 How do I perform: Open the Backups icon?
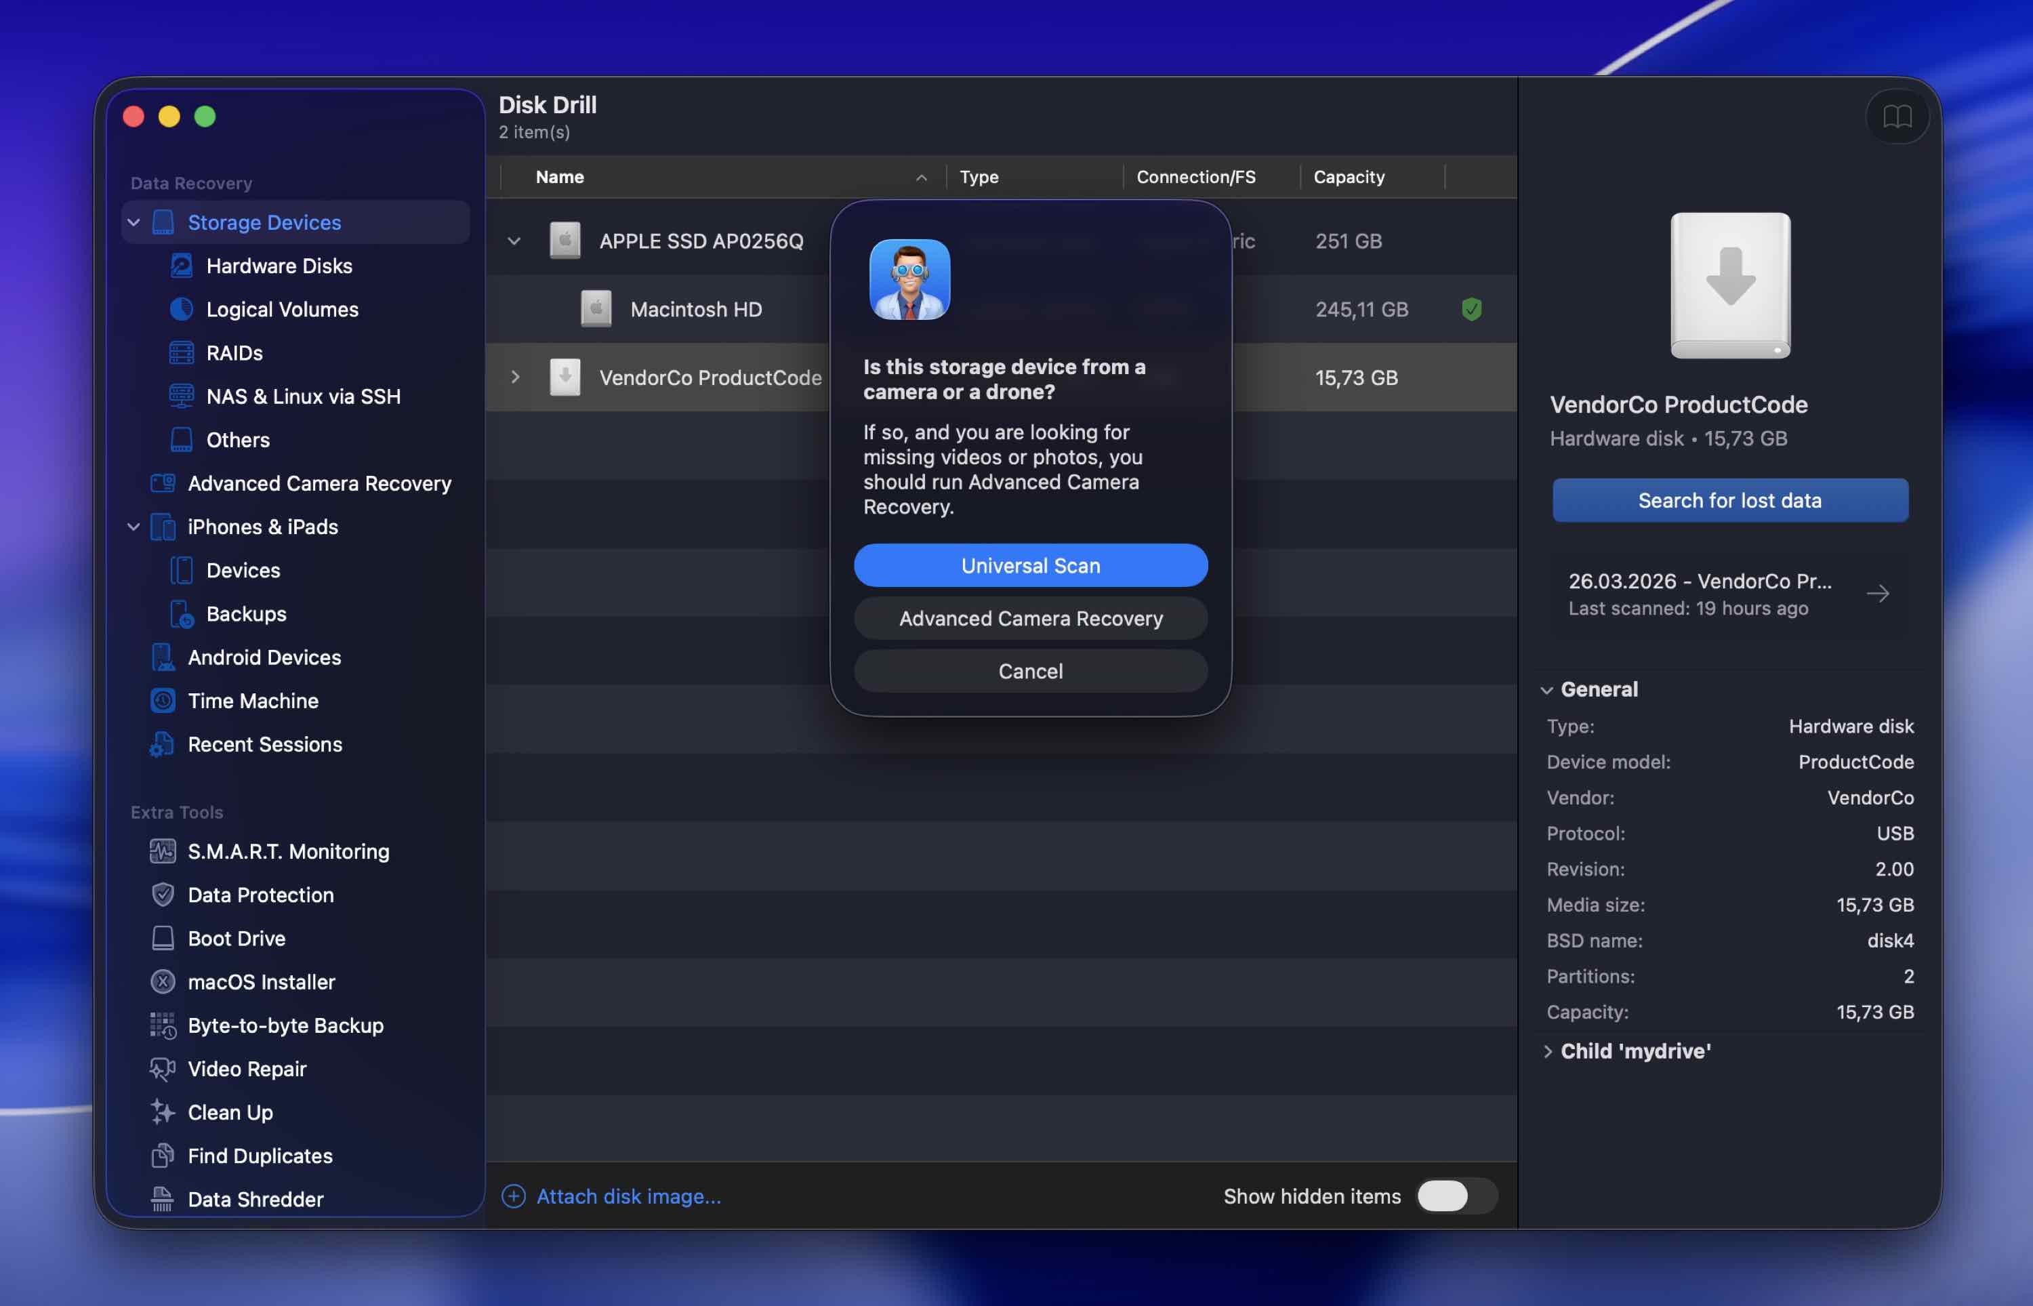[x=182, y=614]
